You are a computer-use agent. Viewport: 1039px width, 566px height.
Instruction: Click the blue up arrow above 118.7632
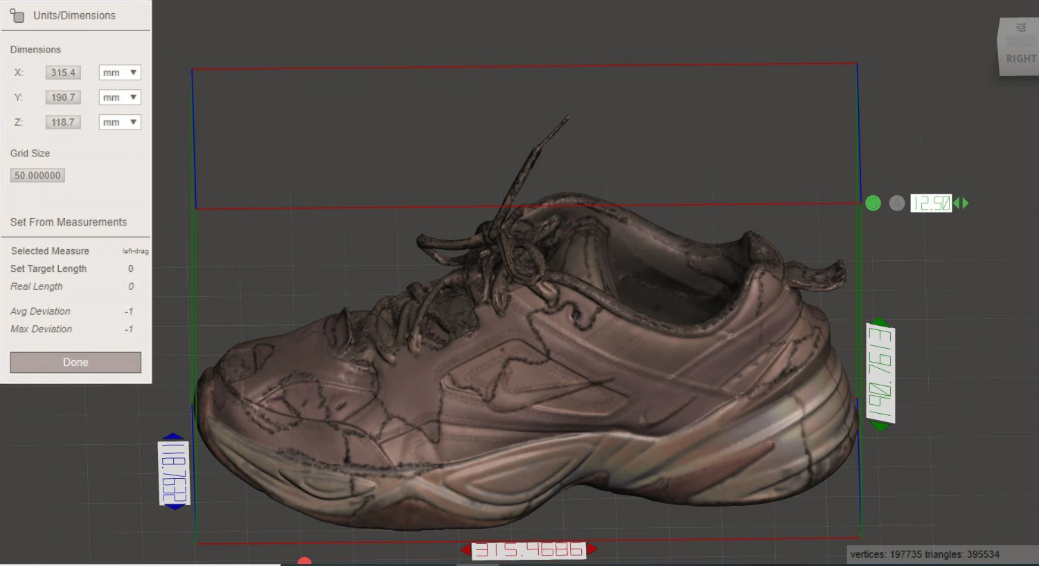(173, 437)
